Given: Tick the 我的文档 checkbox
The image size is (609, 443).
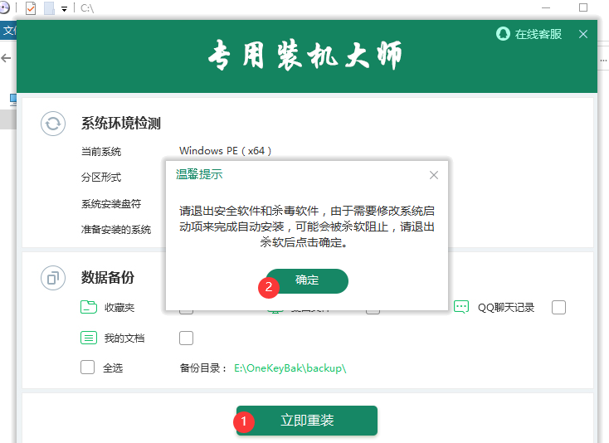Looking at the screenshot, I should [186, 338].
